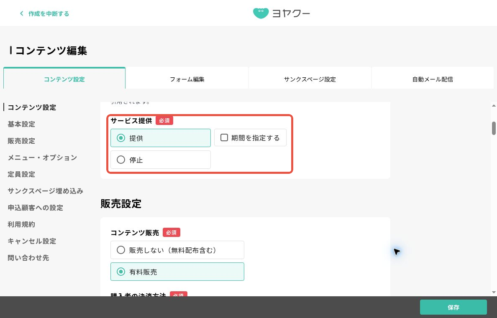
Task: Click the サービス提供 field label
Action: (131, 121)
